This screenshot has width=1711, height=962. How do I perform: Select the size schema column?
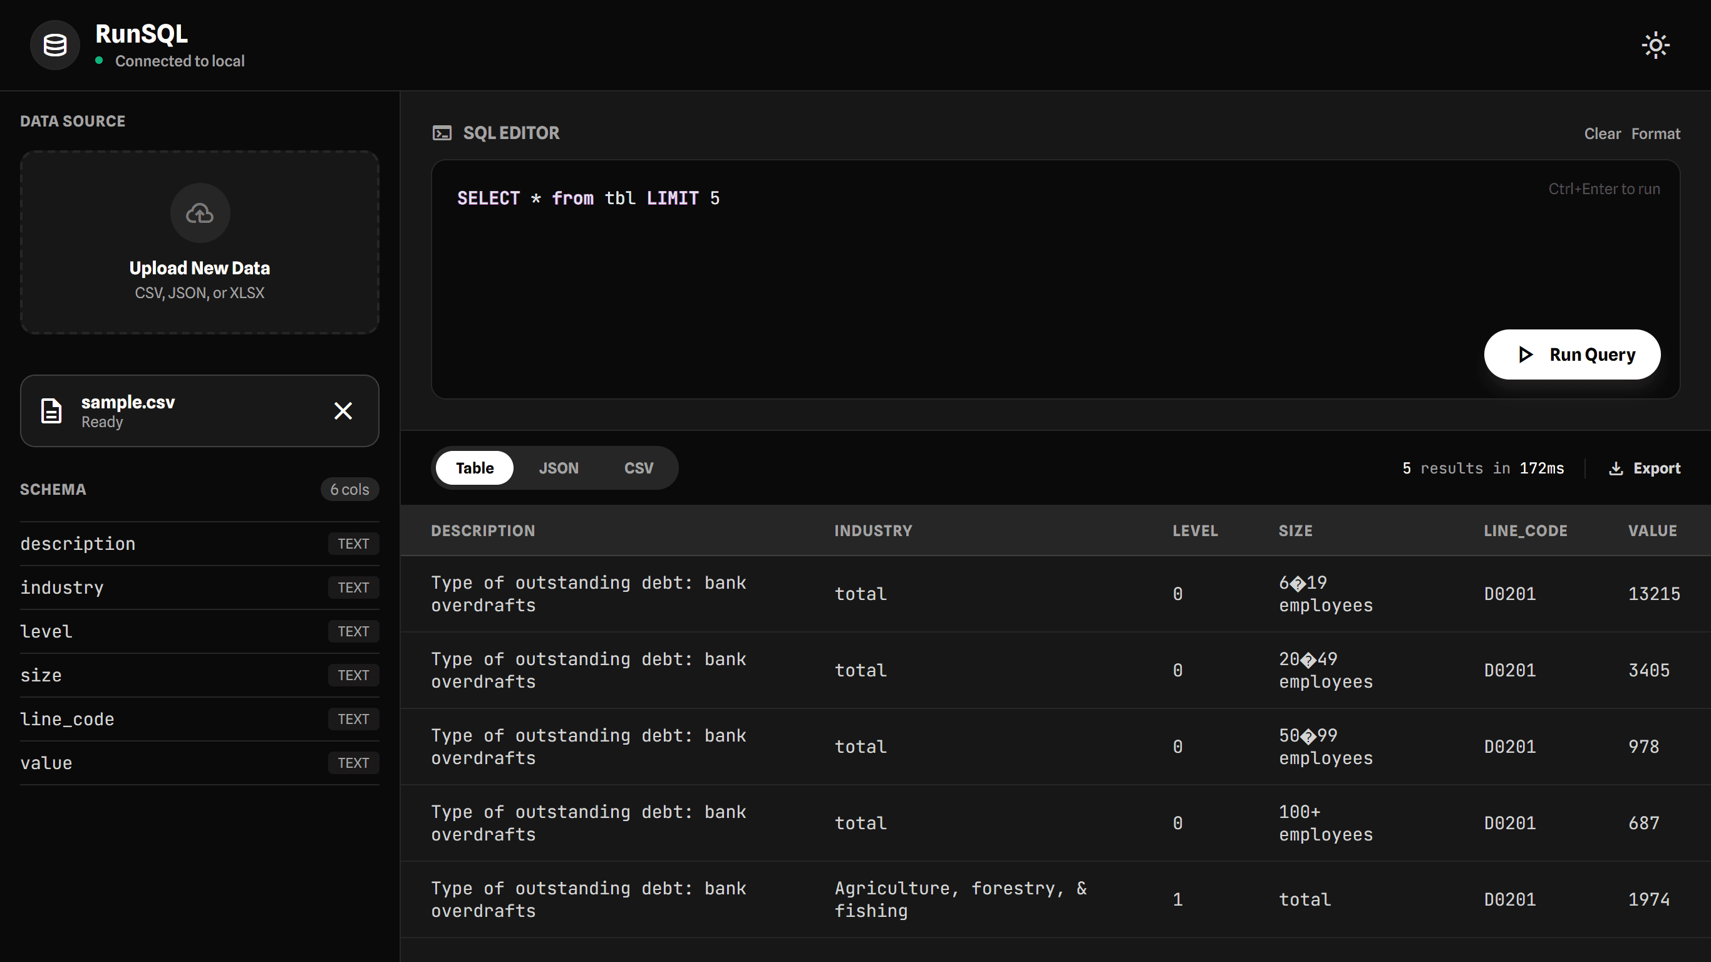click(199, 675)
